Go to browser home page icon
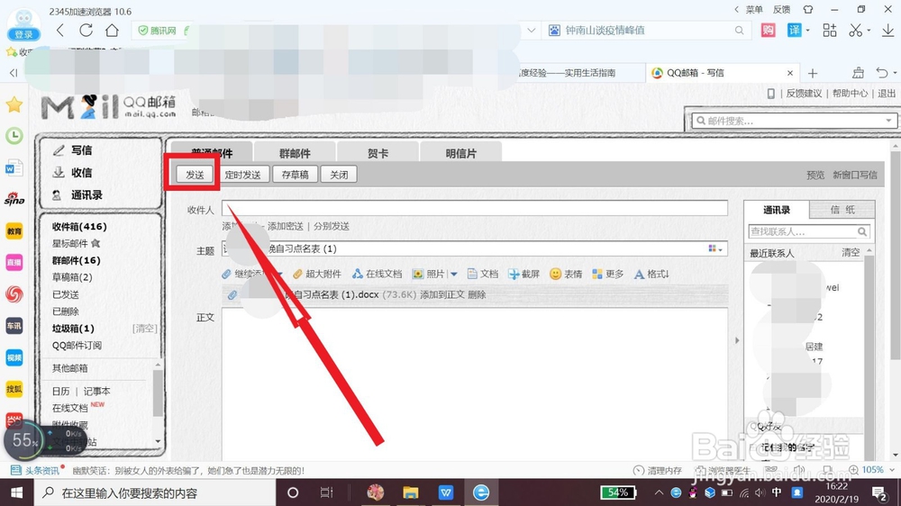The height and width of the screenshot is (506, 901). click(112, 31)
